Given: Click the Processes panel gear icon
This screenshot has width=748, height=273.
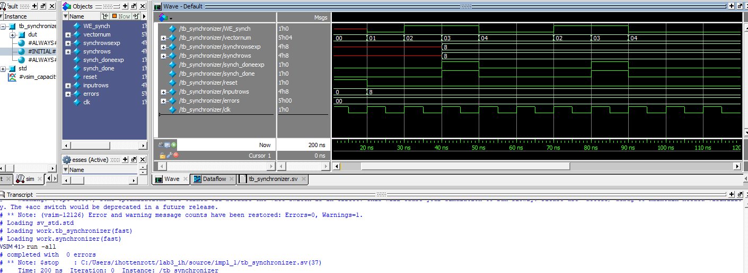Looking at the screenshot, I should pos(67,160).
